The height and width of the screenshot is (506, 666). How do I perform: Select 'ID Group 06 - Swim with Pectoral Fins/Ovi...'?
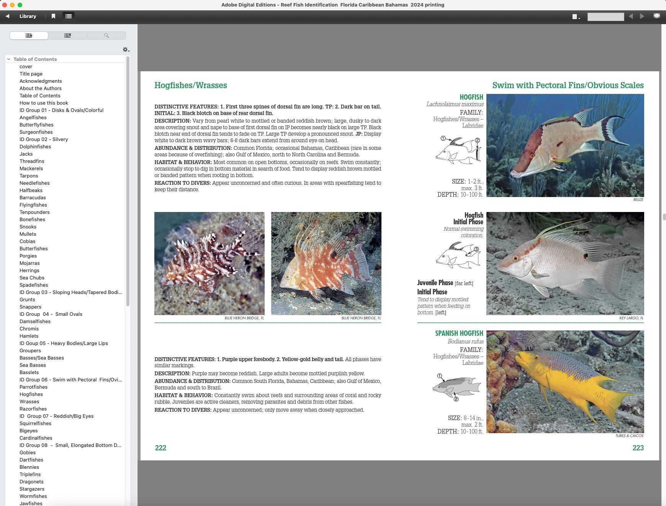pyautogui.click(x=71, y=379)
